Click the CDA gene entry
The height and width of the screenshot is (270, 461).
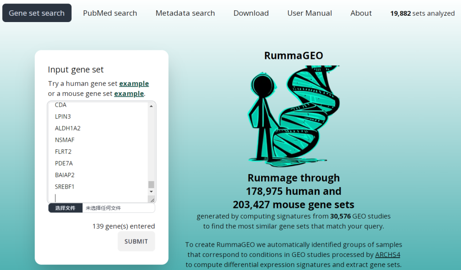61,105
